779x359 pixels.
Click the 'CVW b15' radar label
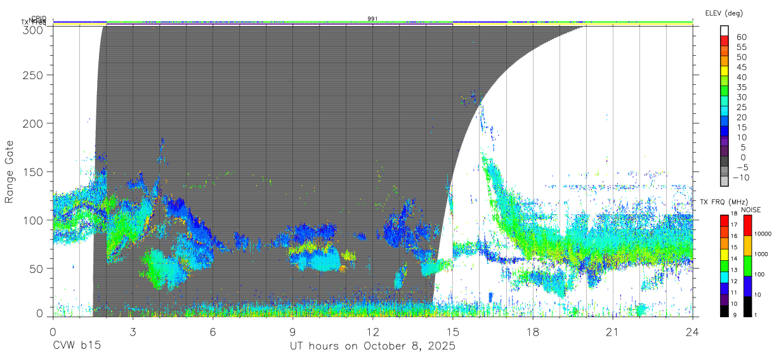(77, 346)
